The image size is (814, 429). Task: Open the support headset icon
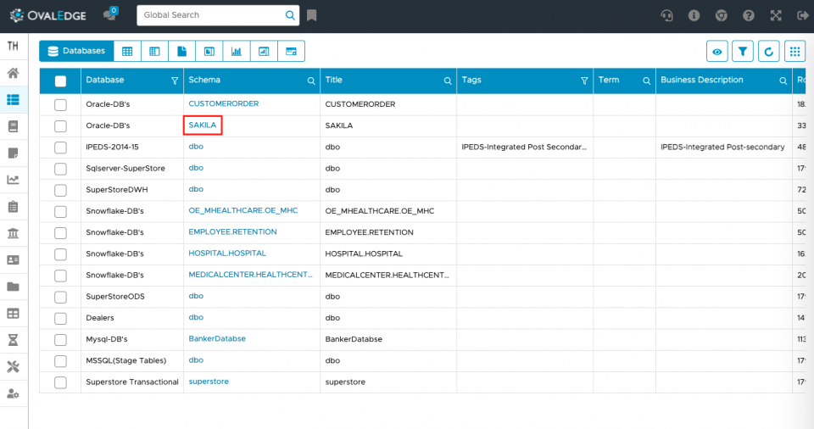(666, 15)
